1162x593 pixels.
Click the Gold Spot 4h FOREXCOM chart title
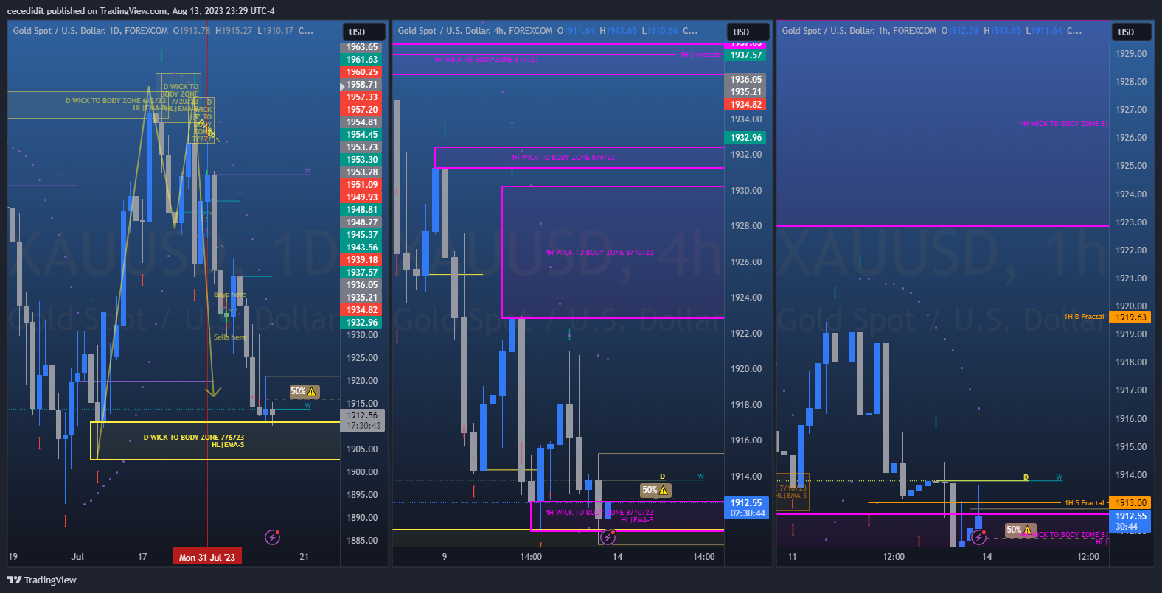coord(475,31)
